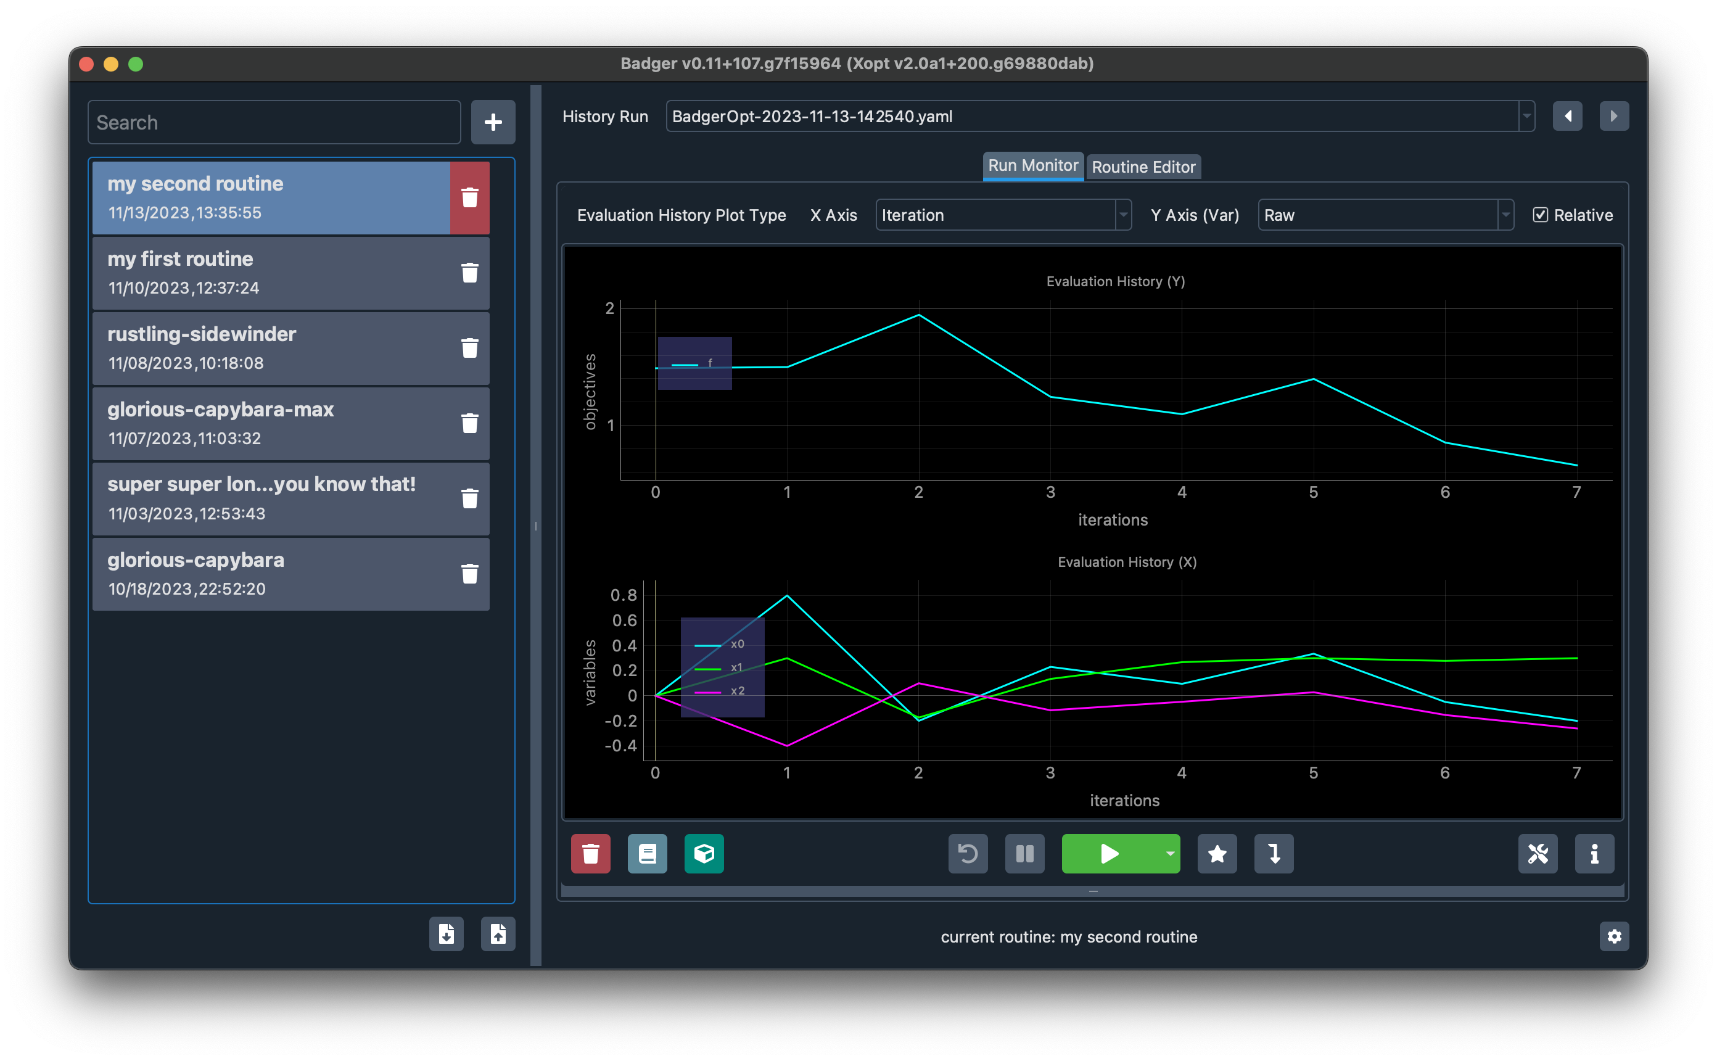
Task: Toggle the Relative checkbox
Action: [1540, 215]
